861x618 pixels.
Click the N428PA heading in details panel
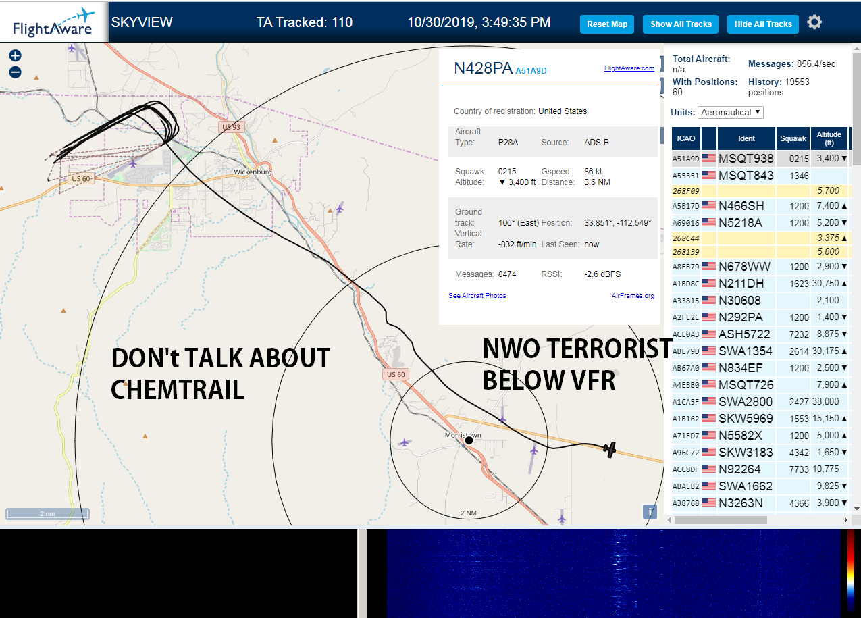(x=483, y=68)
